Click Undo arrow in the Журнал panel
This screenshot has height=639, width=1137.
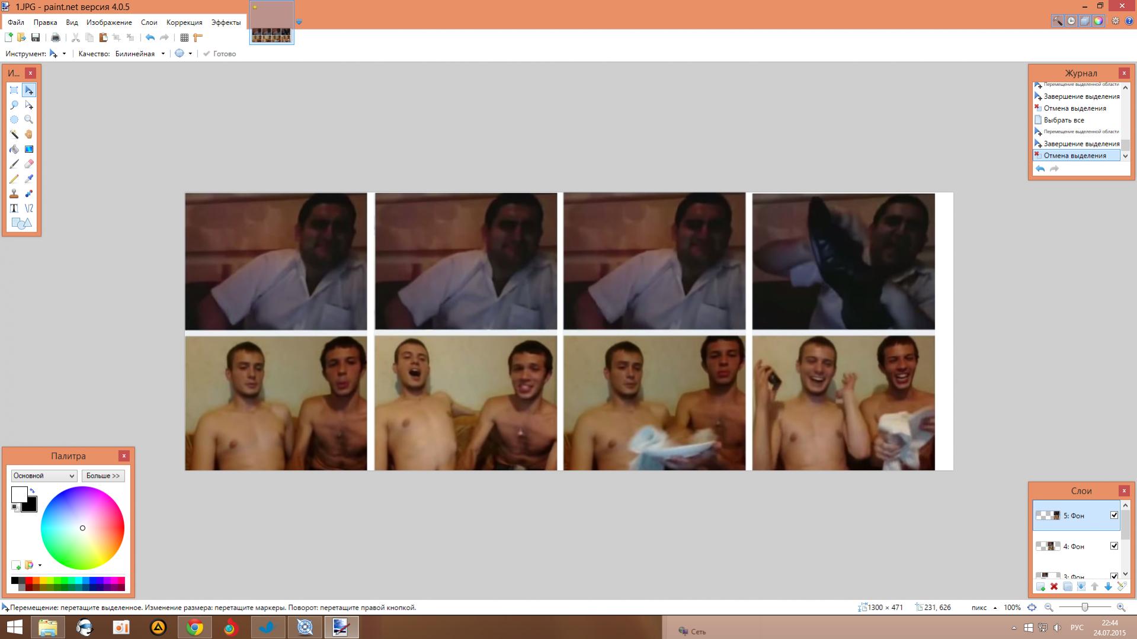(1040, 169)
